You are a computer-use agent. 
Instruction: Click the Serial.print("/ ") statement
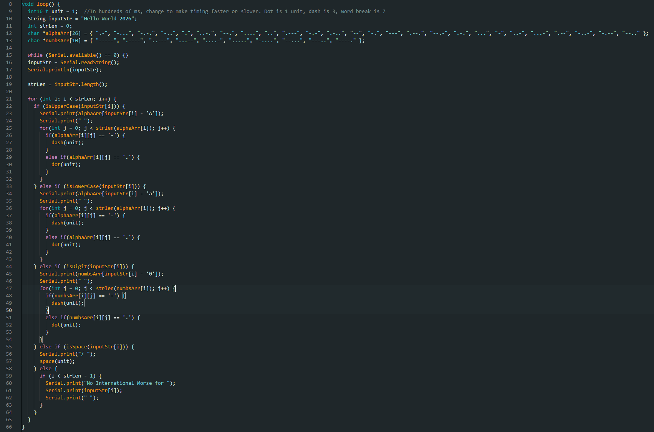pyautogui.click(x=68, y=354)
